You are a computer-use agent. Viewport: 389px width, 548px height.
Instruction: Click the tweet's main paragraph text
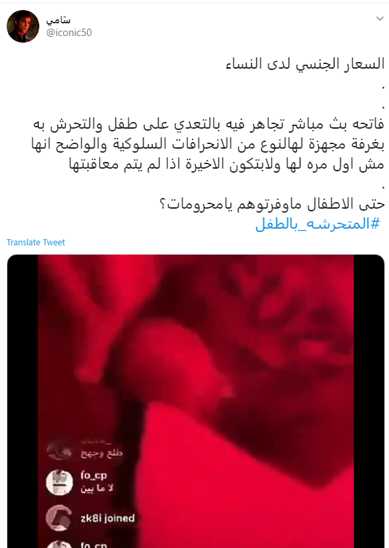pyautogui.click(x=208, y=145)
